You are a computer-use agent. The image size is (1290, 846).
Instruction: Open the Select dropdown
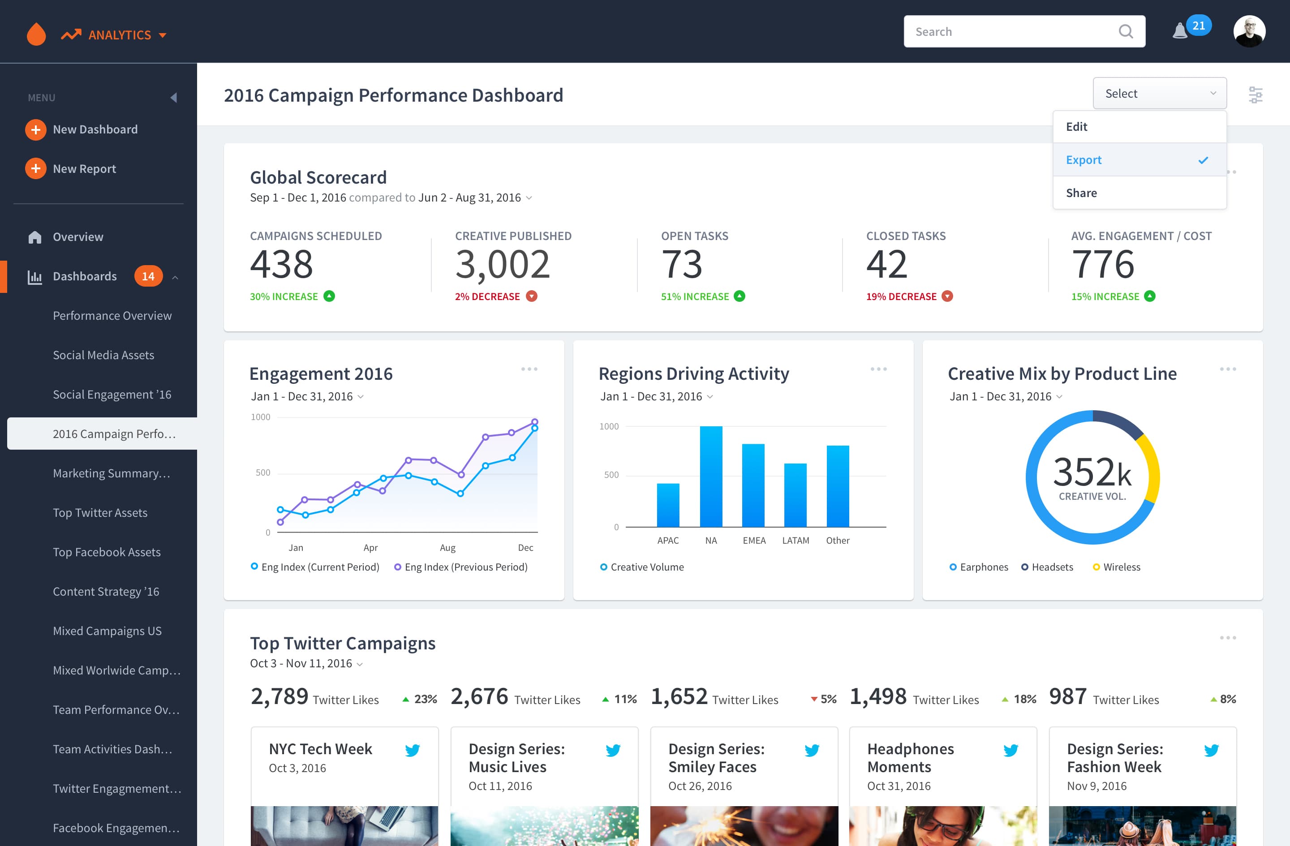point(1159,94)
